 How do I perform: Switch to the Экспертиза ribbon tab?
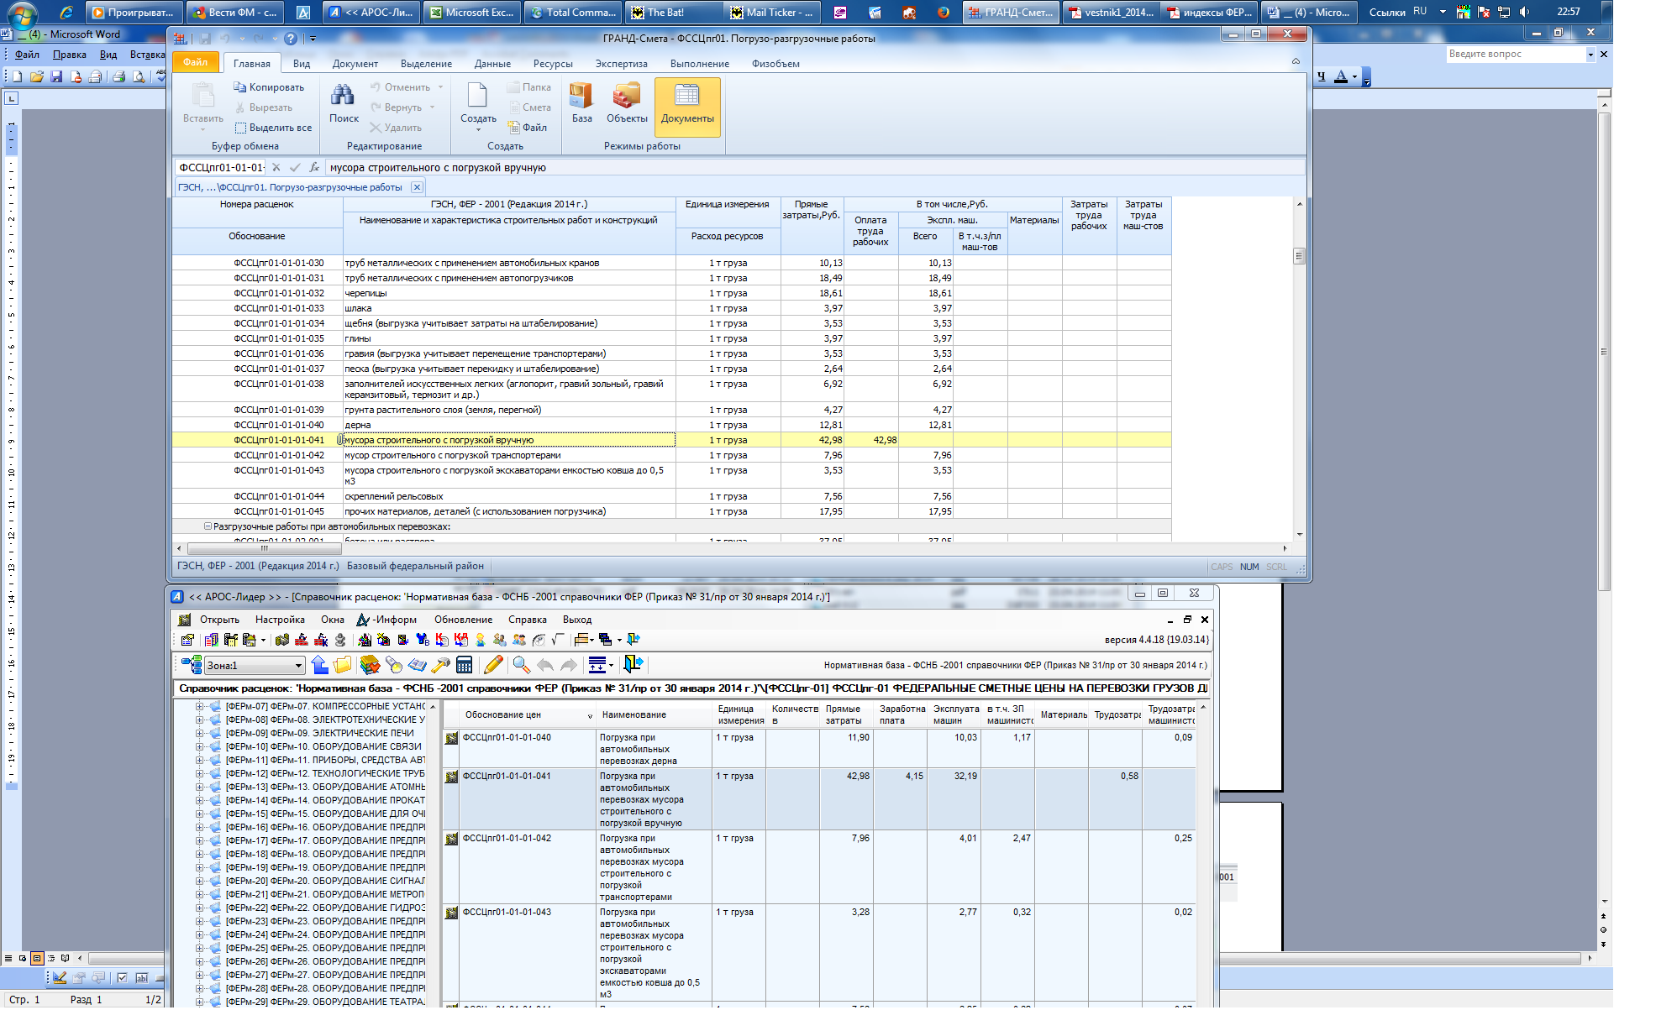(x=621, y=64)
